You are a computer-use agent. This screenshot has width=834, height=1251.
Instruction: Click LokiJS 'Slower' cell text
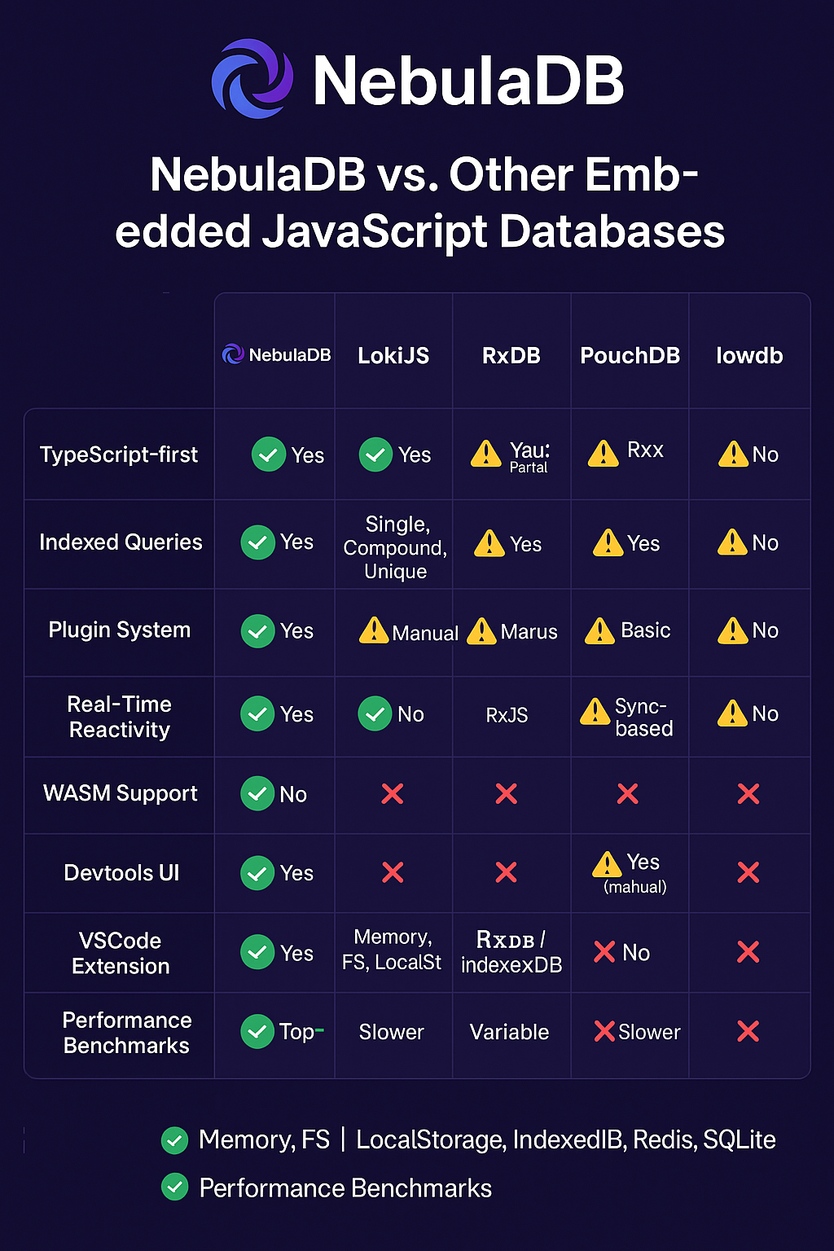pos(391,1032)
